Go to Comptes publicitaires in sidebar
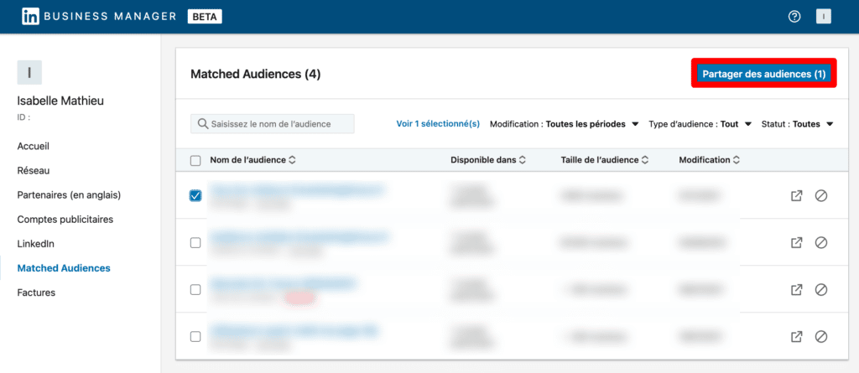 [65, 219]
